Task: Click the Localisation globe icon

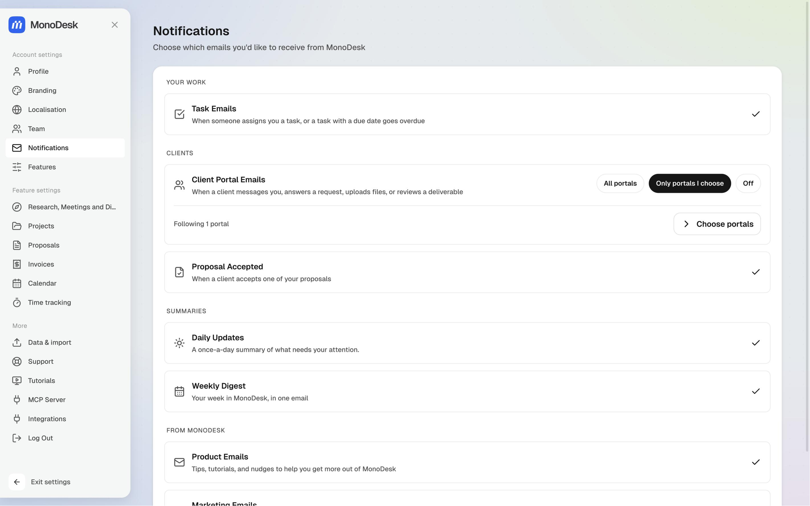Action: (17, 109)
